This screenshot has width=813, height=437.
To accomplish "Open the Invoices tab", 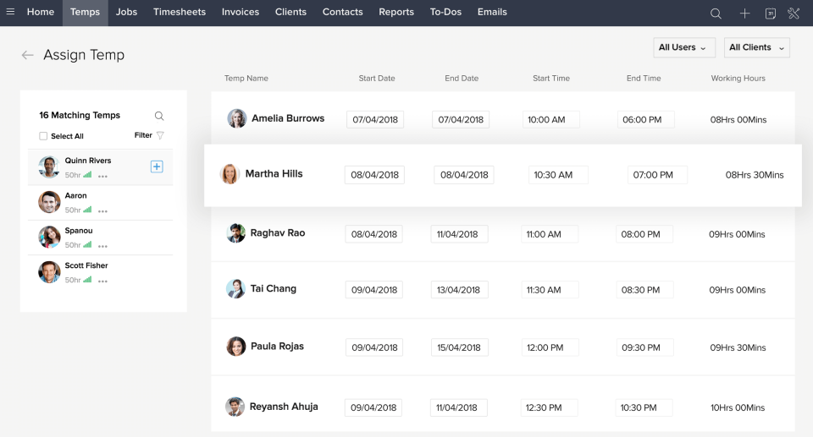I will 241,12.
